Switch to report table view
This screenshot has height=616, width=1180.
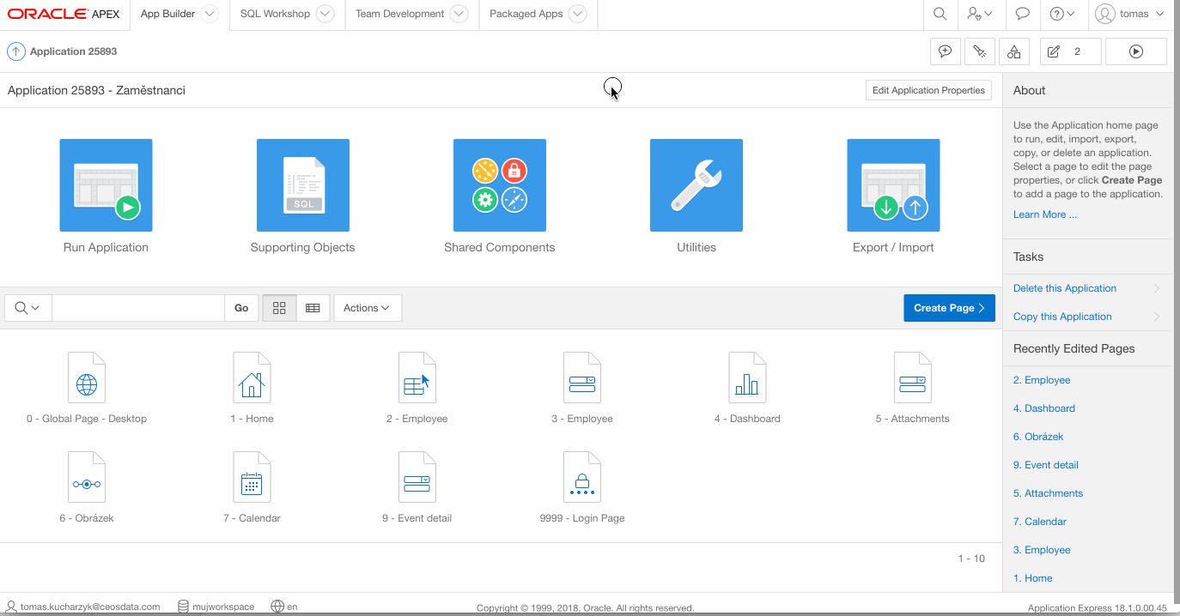tap(313, 308)
